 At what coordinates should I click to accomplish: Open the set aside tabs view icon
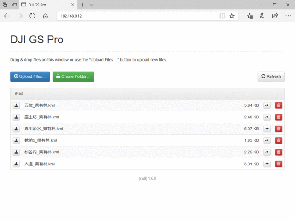point(5,5)
